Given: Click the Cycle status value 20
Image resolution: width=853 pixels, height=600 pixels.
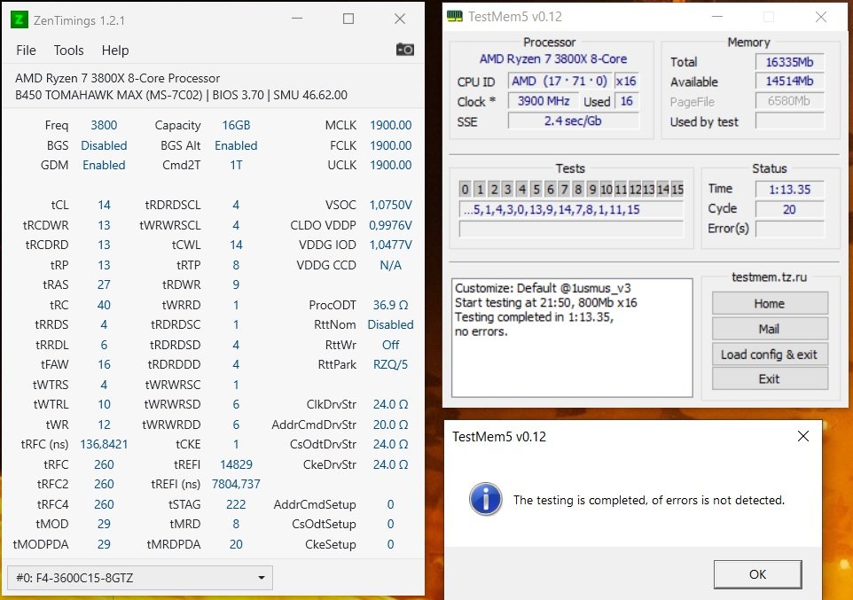Looking at the screenshot, I should point(789,209).
